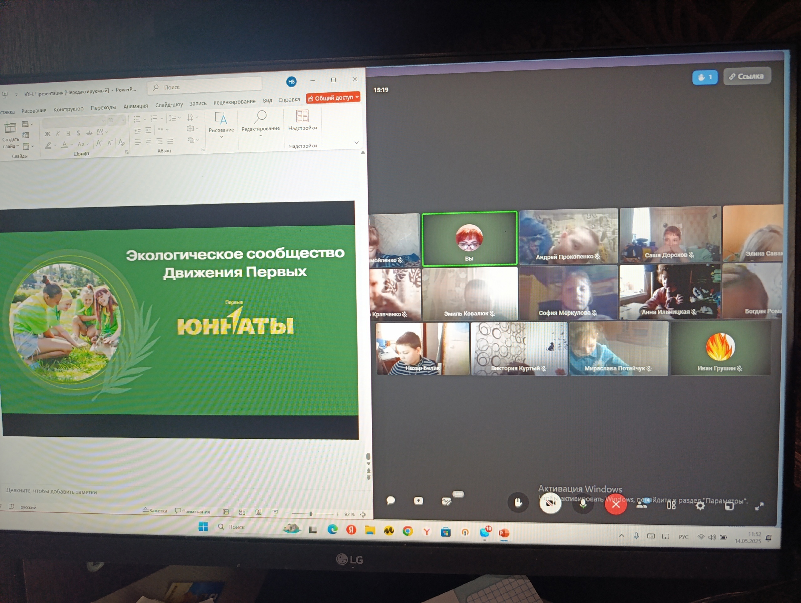This screenshot has width=801, height=603.
Task: Click the screen share upload icon
Action: [x=418, y=500]
